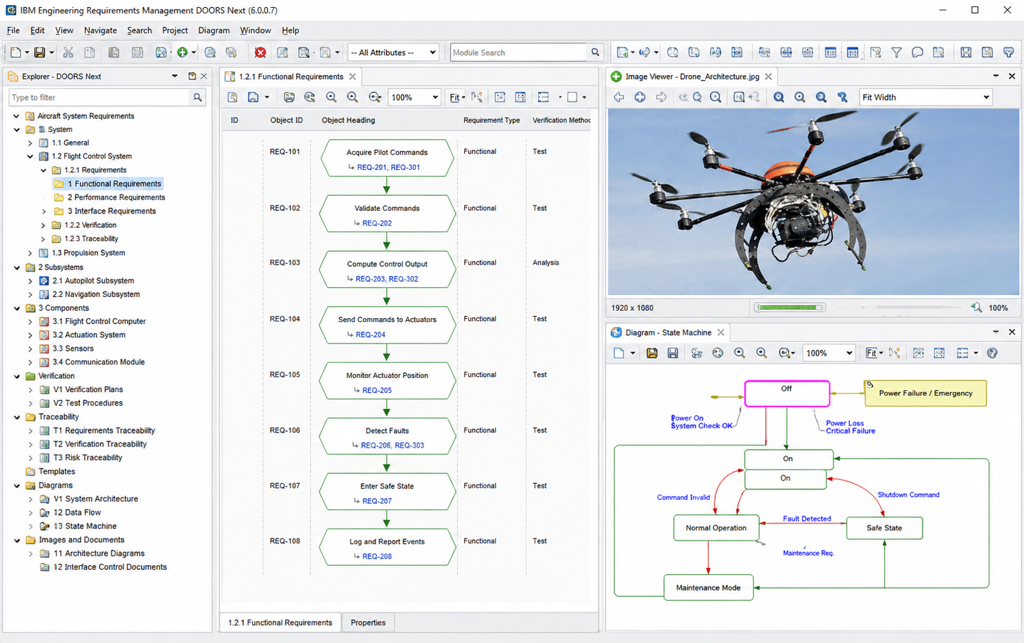Click the crosshair circle icon in Image Viewer toolbar
The width and height of the screenshot is (1024, 643).
(640, 97)
